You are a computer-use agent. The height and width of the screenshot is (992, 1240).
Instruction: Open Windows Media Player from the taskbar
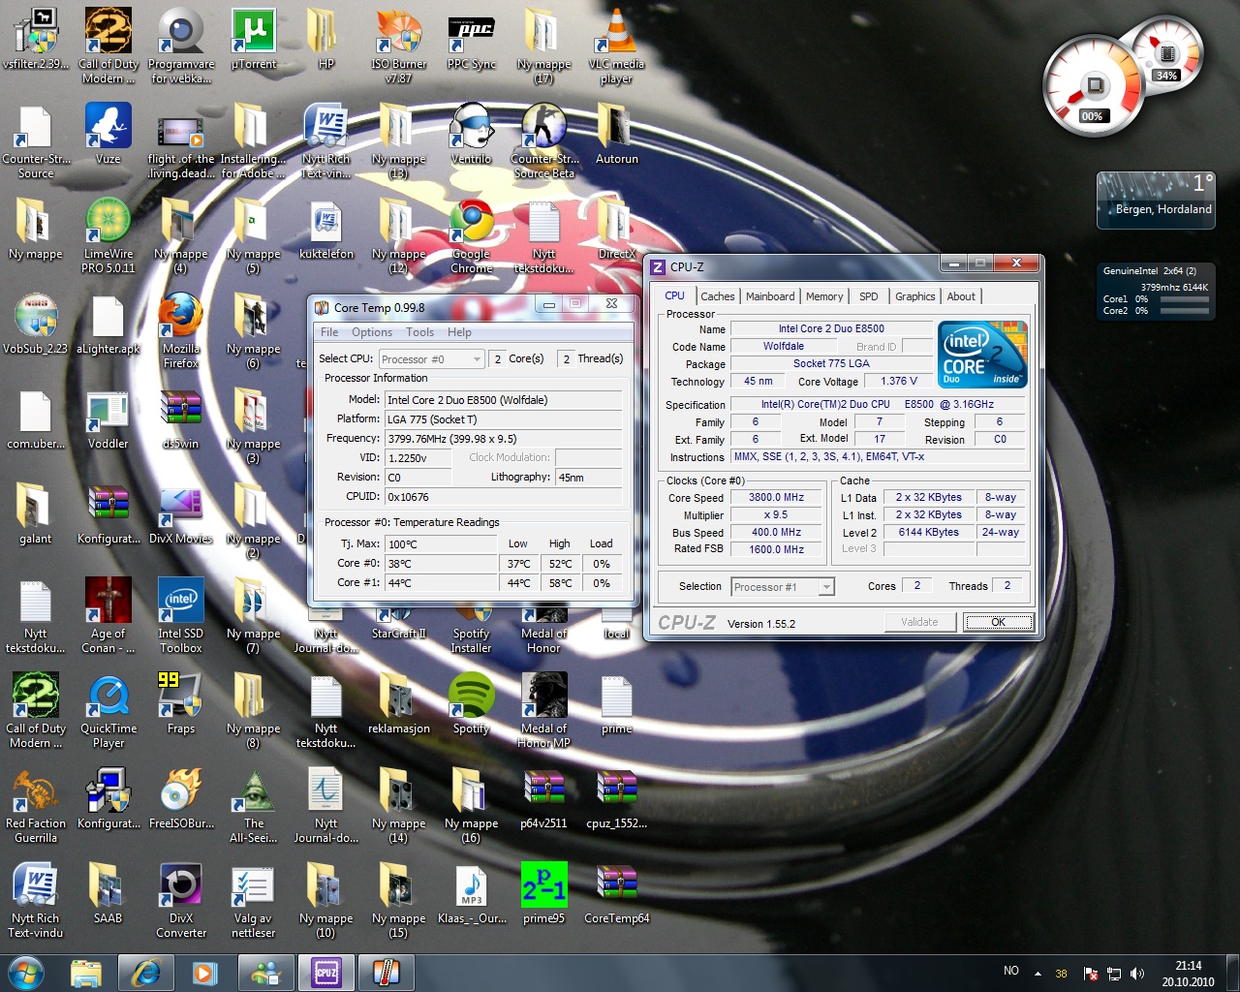click(x=204, y=972)
